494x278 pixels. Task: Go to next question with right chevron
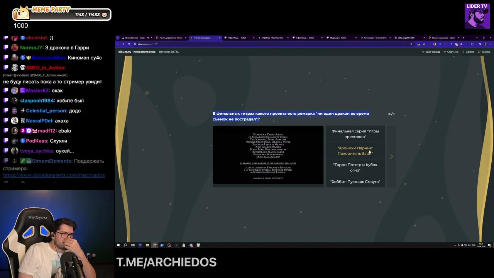pyautogui.click(x=391, y=156)
